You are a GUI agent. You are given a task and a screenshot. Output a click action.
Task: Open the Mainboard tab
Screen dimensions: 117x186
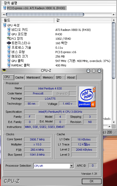pyautogui.click(x=33, y=77)
